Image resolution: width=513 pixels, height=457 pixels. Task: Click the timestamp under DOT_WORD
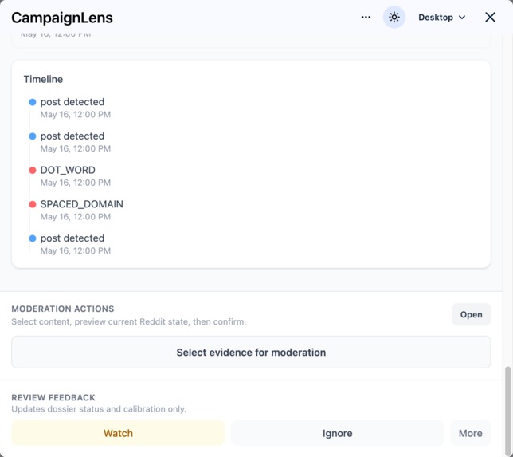tap(76, 183)
